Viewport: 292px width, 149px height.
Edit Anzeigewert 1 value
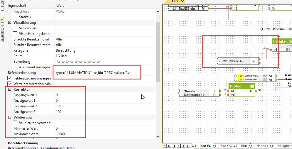pyautogui.click(x=105, y=101)
